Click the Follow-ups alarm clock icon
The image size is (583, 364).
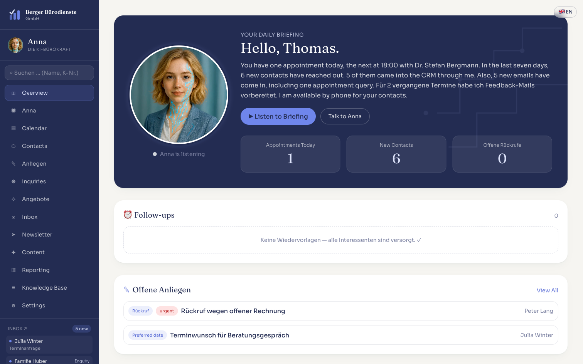[128, 215]
